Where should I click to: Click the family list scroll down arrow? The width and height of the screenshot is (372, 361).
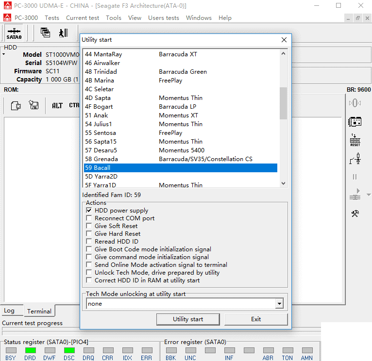tap(283, 183)
